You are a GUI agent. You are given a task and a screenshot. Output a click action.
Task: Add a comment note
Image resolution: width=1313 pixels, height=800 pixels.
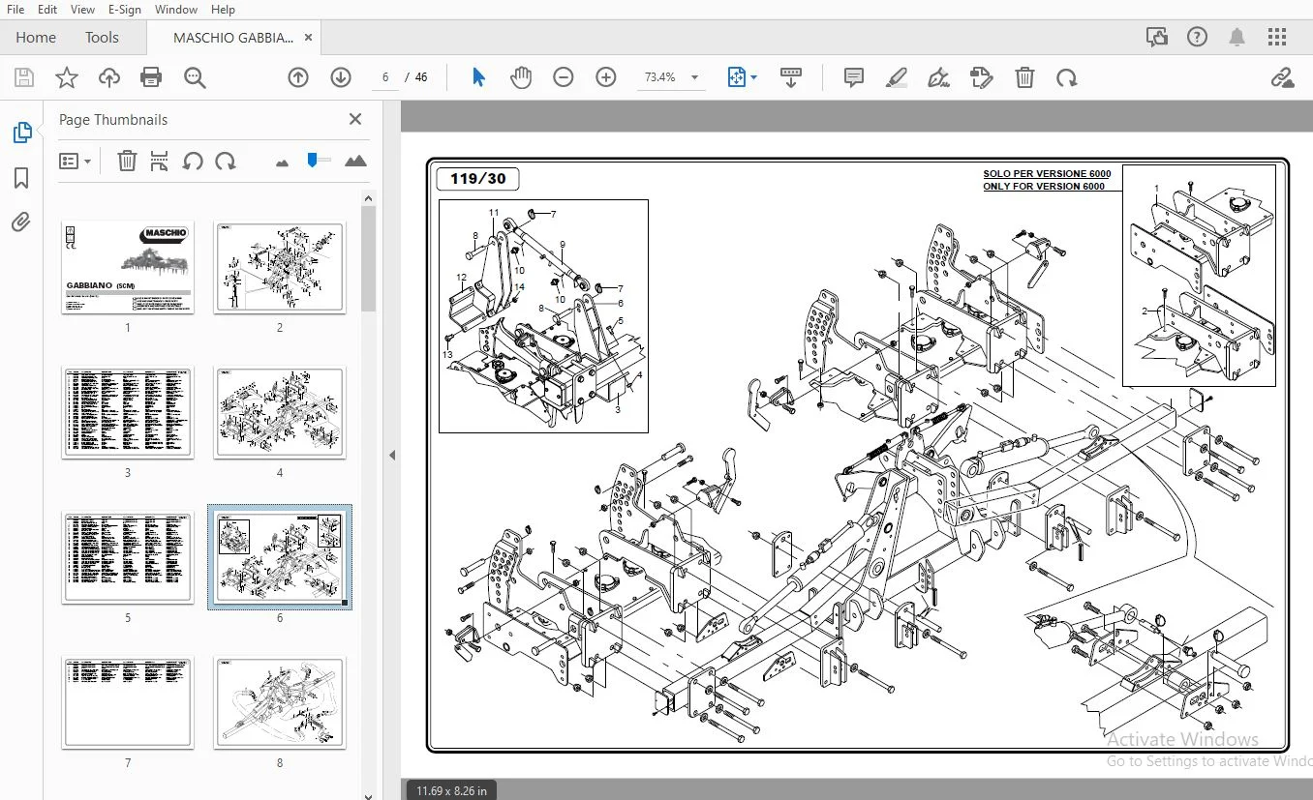click(x=854, y=77)
